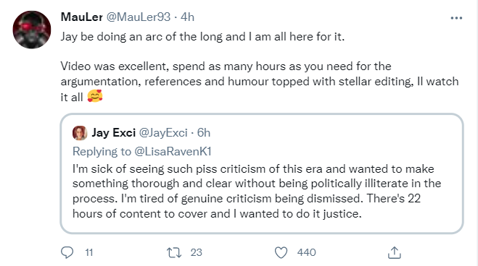Open the three-dot more options menu
This screenshot has height=266, width=478.
(456, 18)
